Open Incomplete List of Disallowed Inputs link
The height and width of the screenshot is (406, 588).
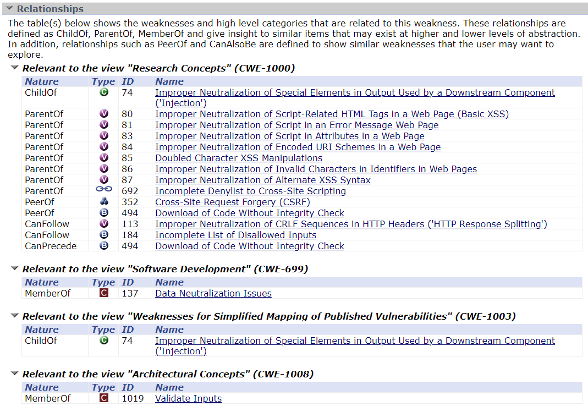236,235
